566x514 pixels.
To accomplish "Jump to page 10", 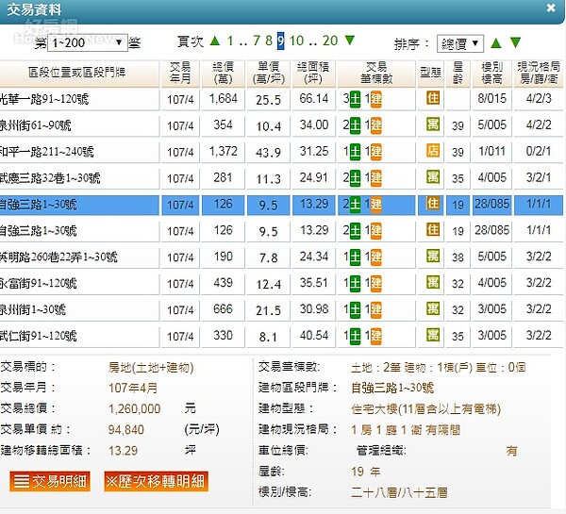I will [x=297, y=41].
